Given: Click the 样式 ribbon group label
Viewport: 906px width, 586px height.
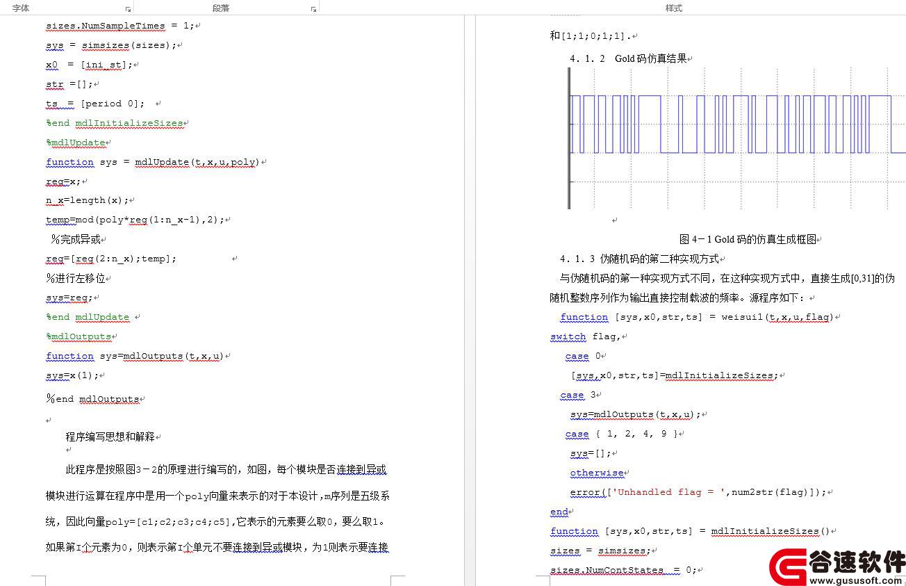Looking at the screenshot, I should (674, 8).
